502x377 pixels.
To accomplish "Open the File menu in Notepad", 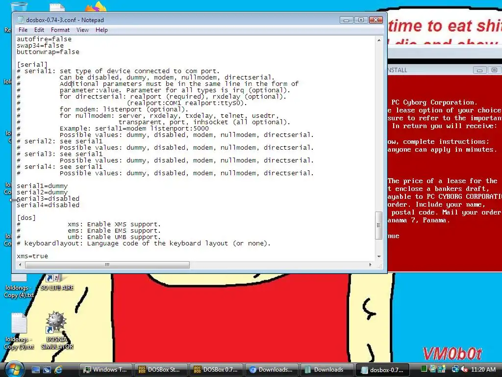I will (23, 30).
